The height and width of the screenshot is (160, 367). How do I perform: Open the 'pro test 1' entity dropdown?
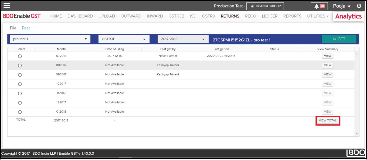(50, 39)
